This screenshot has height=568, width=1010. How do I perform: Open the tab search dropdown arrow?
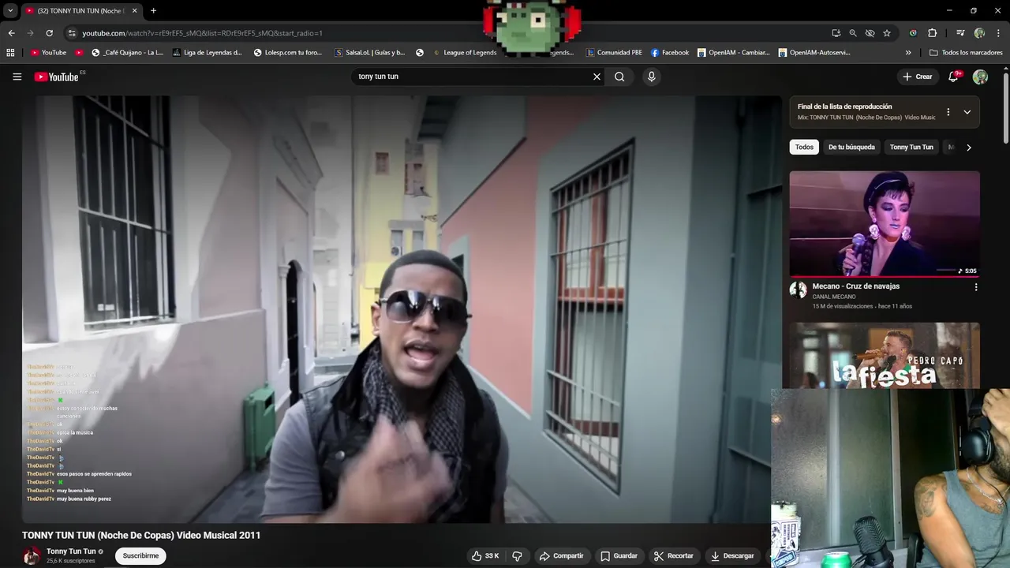click(10, 11)
